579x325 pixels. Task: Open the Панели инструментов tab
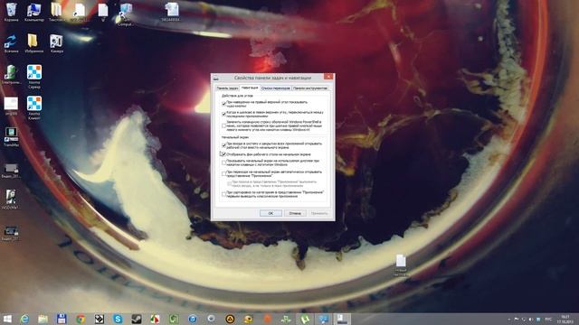(310, 88)
